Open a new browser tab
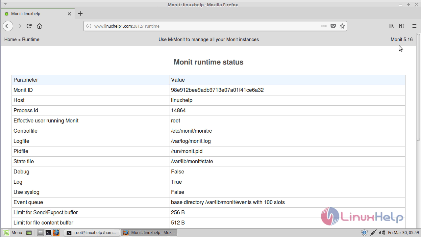Viewport: 421px width, 237px height. (x=80, y=13)
